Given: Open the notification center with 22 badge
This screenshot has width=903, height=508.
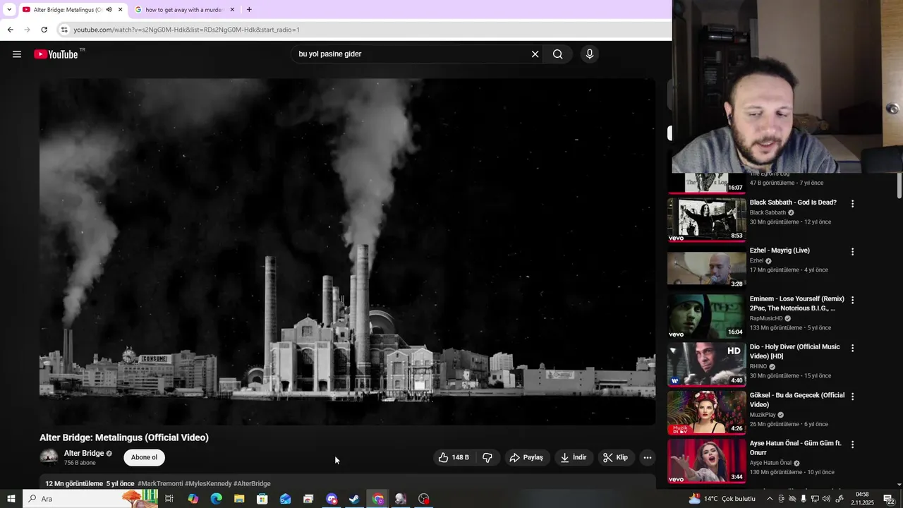Looking at the screenshot, I should tap(889, 499).
